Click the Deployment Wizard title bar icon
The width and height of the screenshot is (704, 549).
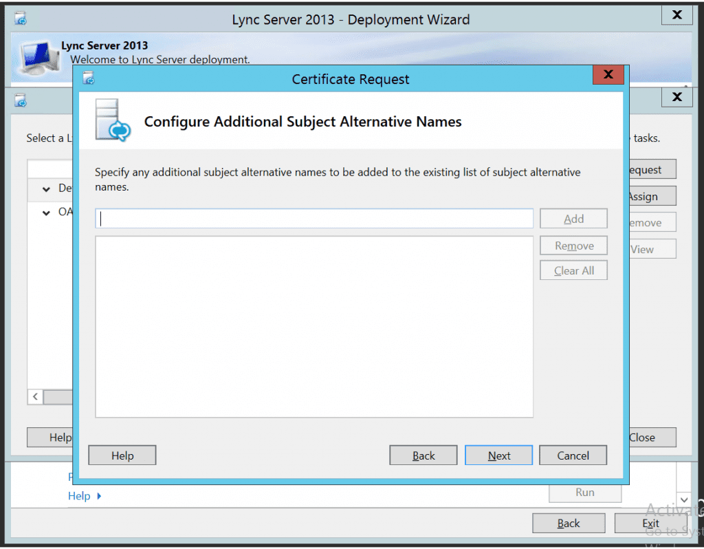(x=21, y=19)
